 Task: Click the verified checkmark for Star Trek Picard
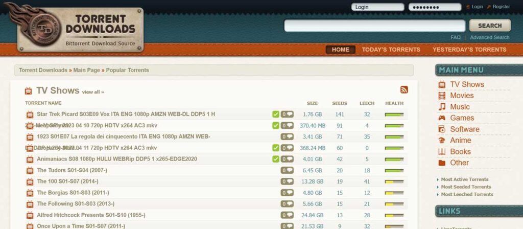pyautogui.click(x=275, y=114)
